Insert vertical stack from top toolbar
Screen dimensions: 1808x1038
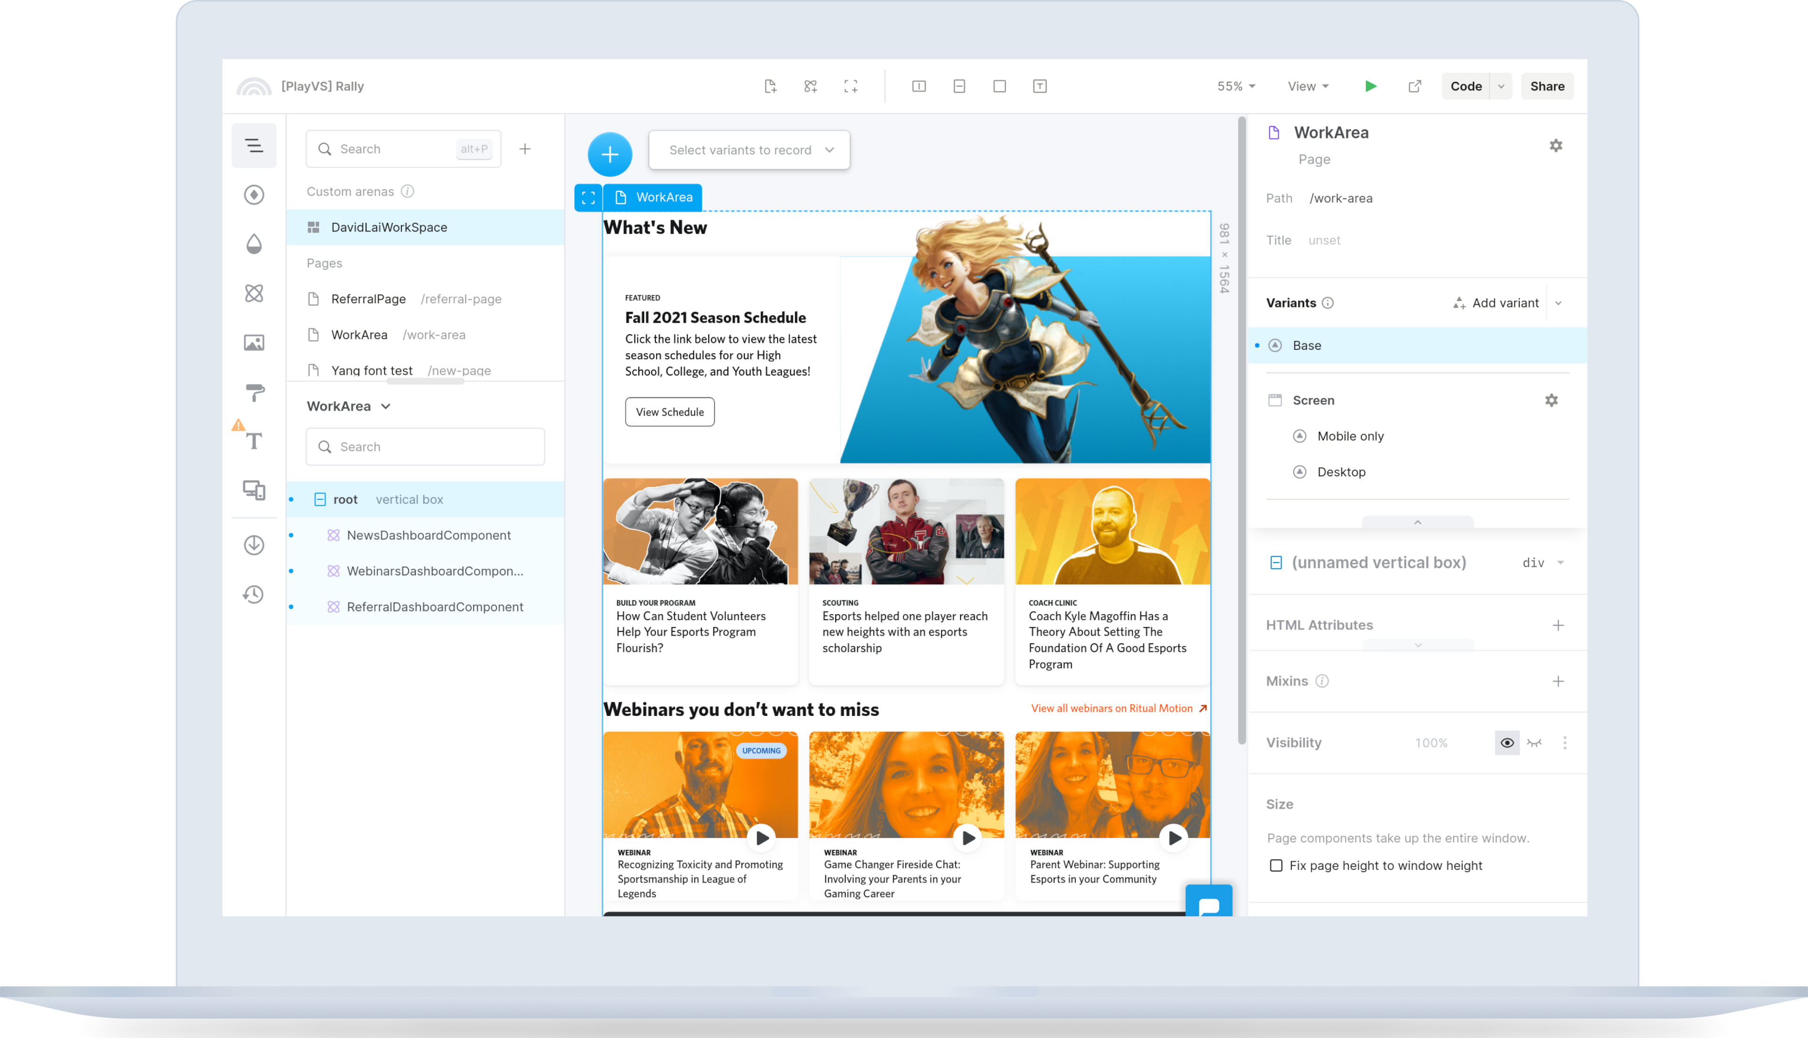coord(959,86)
